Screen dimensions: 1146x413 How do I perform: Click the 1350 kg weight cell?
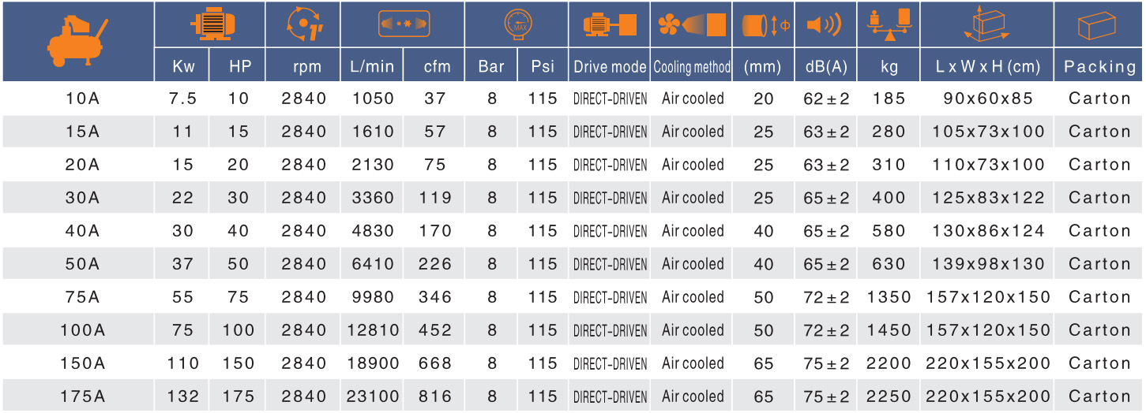(x=889, y=297)
